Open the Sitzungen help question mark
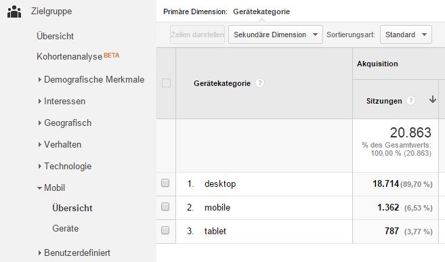The height and width of the screenshot is (262, 445). click(410, 101)
